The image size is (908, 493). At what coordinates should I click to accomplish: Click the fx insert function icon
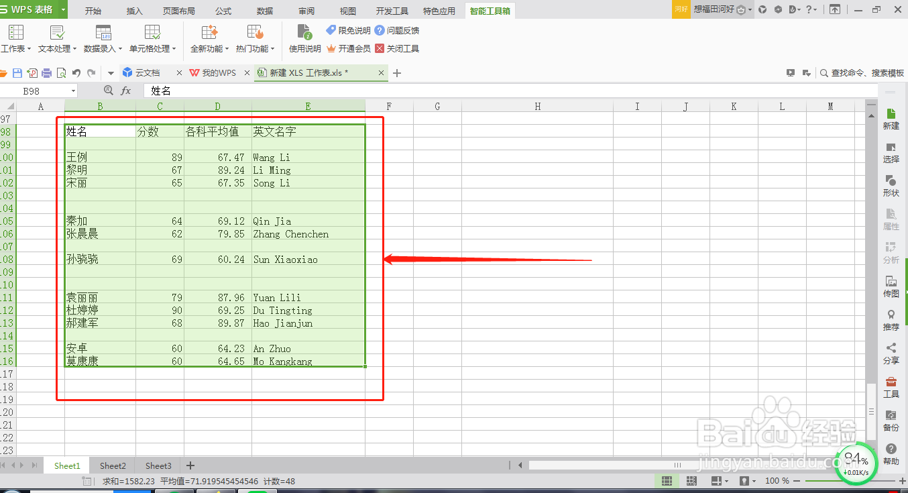click(x=125, y=91)
